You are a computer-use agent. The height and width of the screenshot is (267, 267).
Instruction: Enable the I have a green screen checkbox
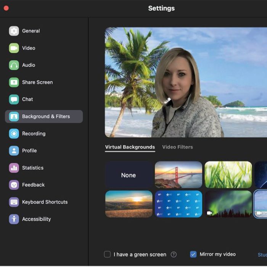pos(107,254)
